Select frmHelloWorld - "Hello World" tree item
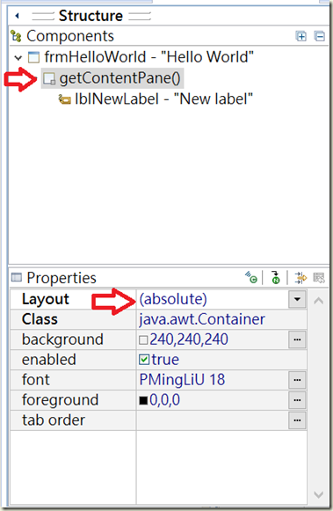The image size is (333, 511). [x=148, y=57]
